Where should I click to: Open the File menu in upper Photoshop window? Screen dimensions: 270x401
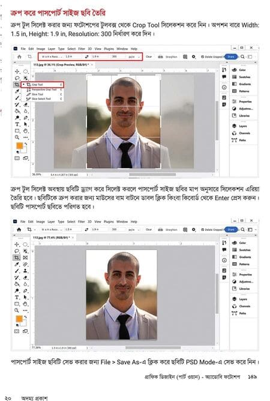[x=23, y=49]
